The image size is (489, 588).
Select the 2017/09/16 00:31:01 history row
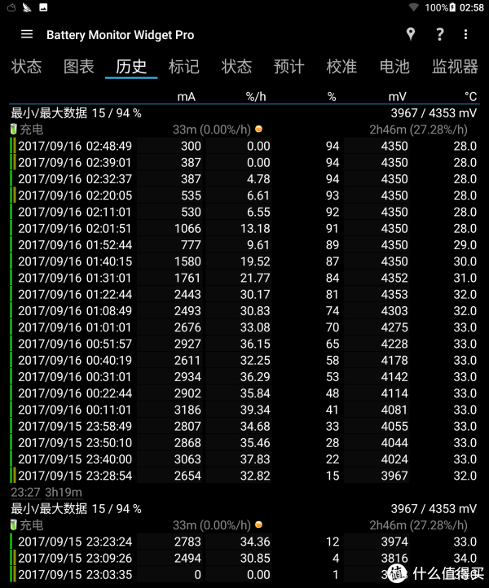(244, 377)
